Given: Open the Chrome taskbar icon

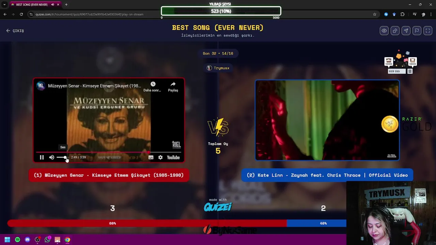Looking at the screenshot, I should click(67, 240).
